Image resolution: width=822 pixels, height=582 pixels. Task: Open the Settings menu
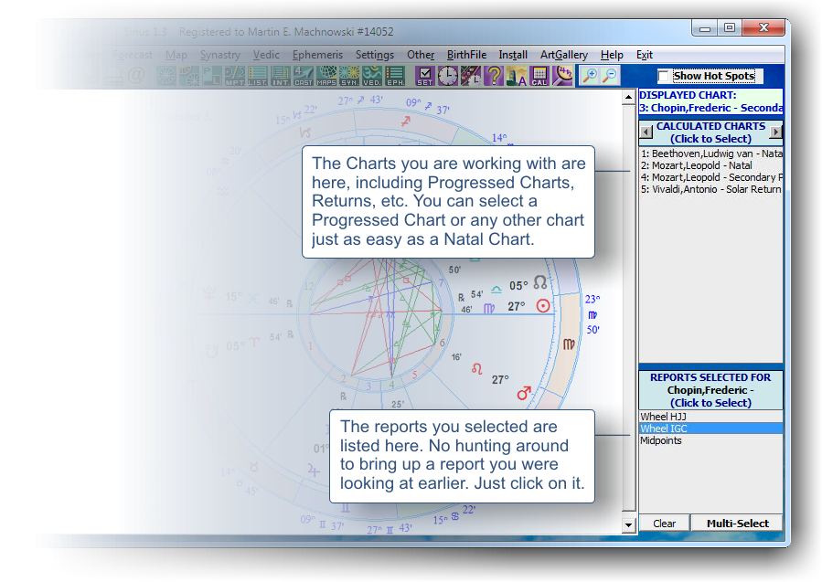click(375, 55)
